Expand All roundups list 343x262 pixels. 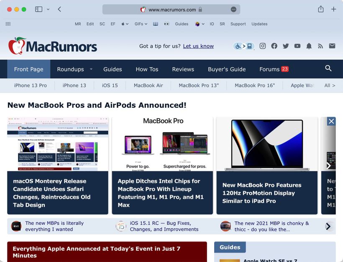coord(330,85)
